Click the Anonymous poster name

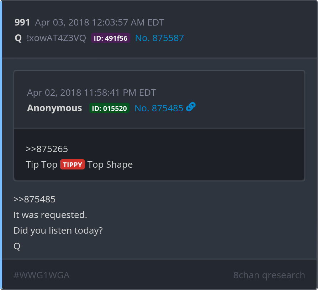[x=54, y=108]
